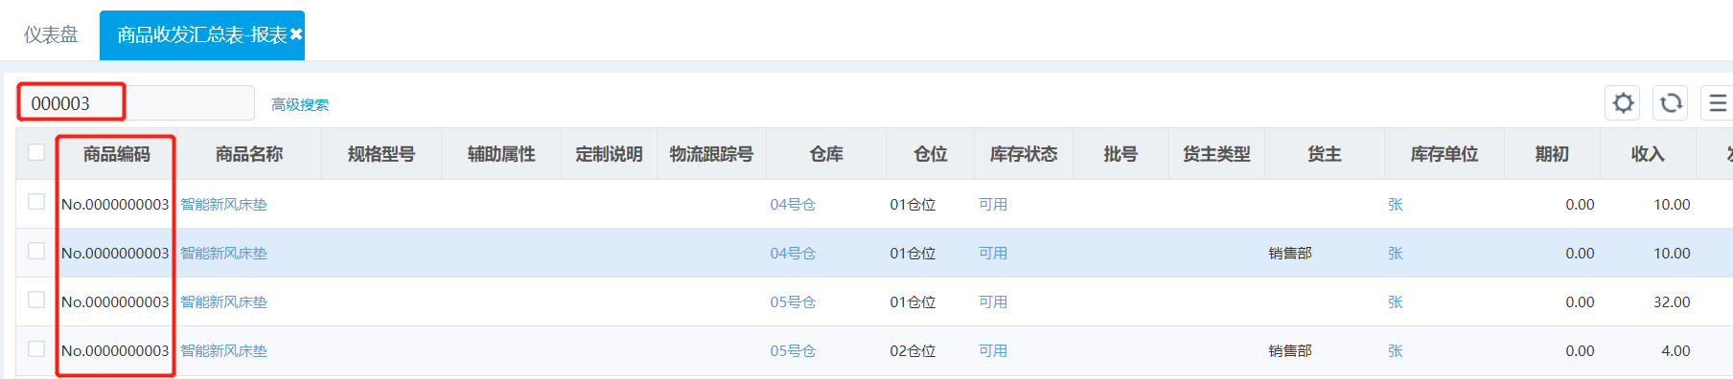This screenshot has height=379, width=1733.
Task: Click 可用 status in the third row
Action: (x=993, y=301)
